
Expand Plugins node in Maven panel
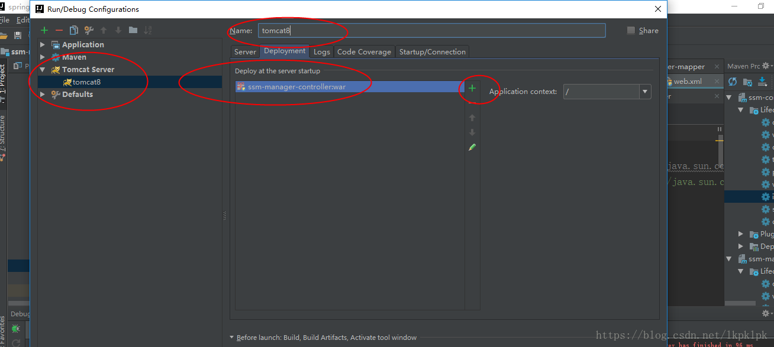[x=741, y=234]
